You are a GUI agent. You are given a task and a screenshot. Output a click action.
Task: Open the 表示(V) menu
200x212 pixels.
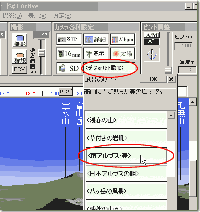[37, 16]
